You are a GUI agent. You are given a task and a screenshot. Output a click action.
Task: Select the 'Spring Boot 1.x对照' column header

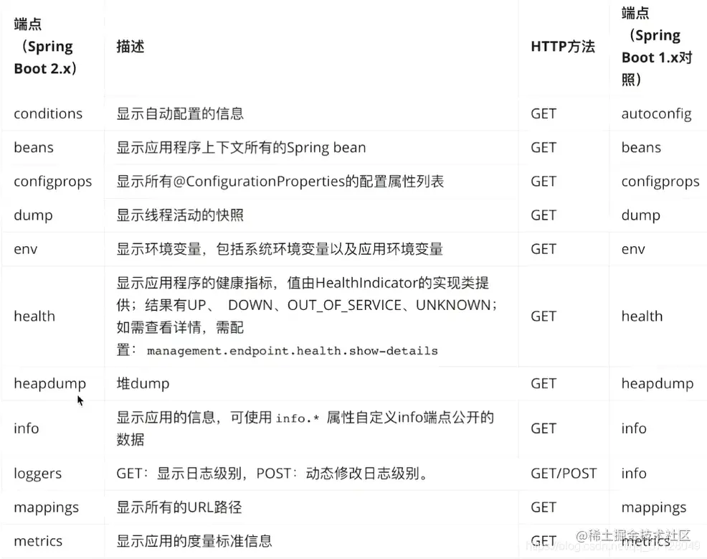pyautogui.click(x=657, y=47)
